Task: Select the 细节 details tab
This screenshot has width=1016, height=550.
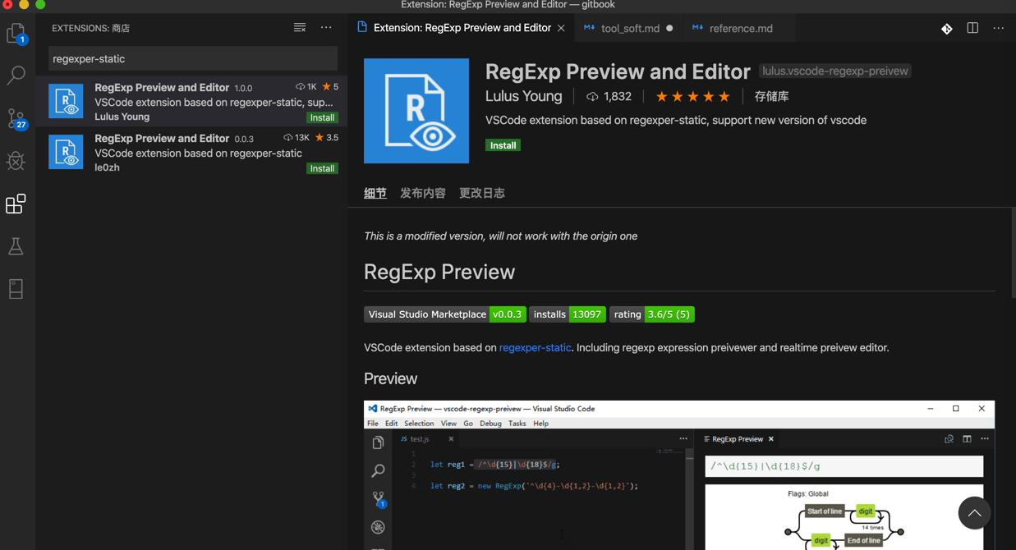Action: [375, 193]
